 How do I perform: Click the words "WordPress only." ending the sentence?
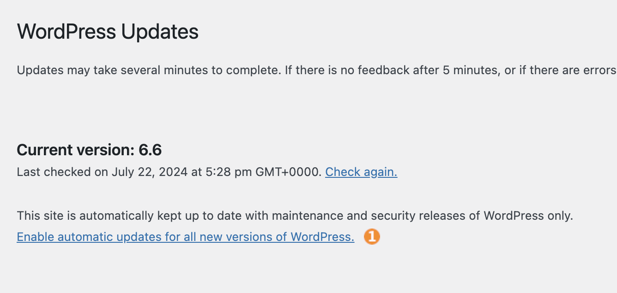(528, 216)
